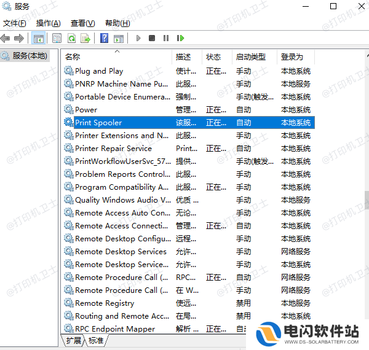Click the Forward arrow toolbar icon
This screenshot has height=350, width=369.
click(x=19, y=38)
